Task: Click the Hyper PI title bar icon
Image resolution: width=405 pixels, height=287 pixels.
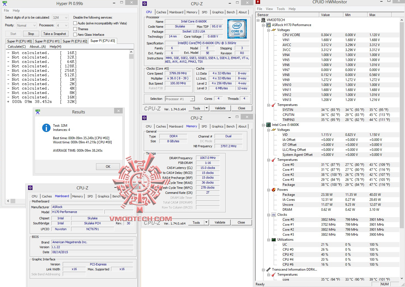Action: coord(5,3)
